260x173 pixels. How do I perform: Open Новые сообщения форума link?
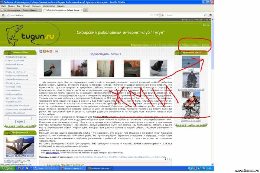[196, 45]
